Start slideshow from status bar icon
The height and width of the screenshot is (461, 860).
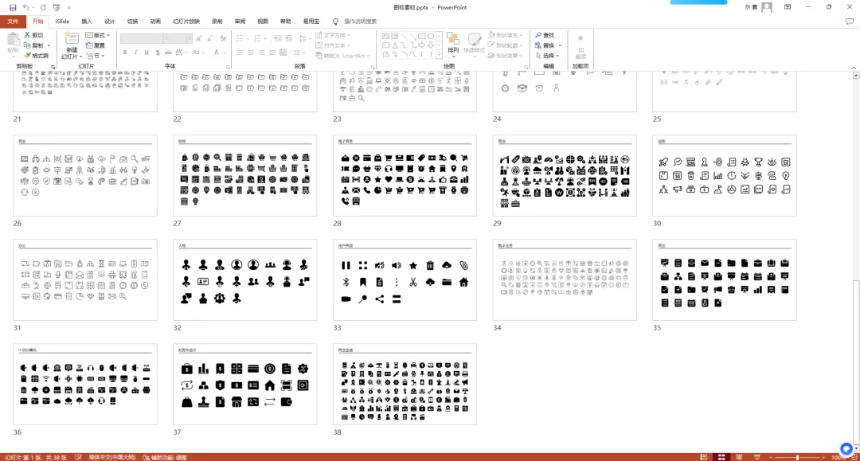coord(757,457)
